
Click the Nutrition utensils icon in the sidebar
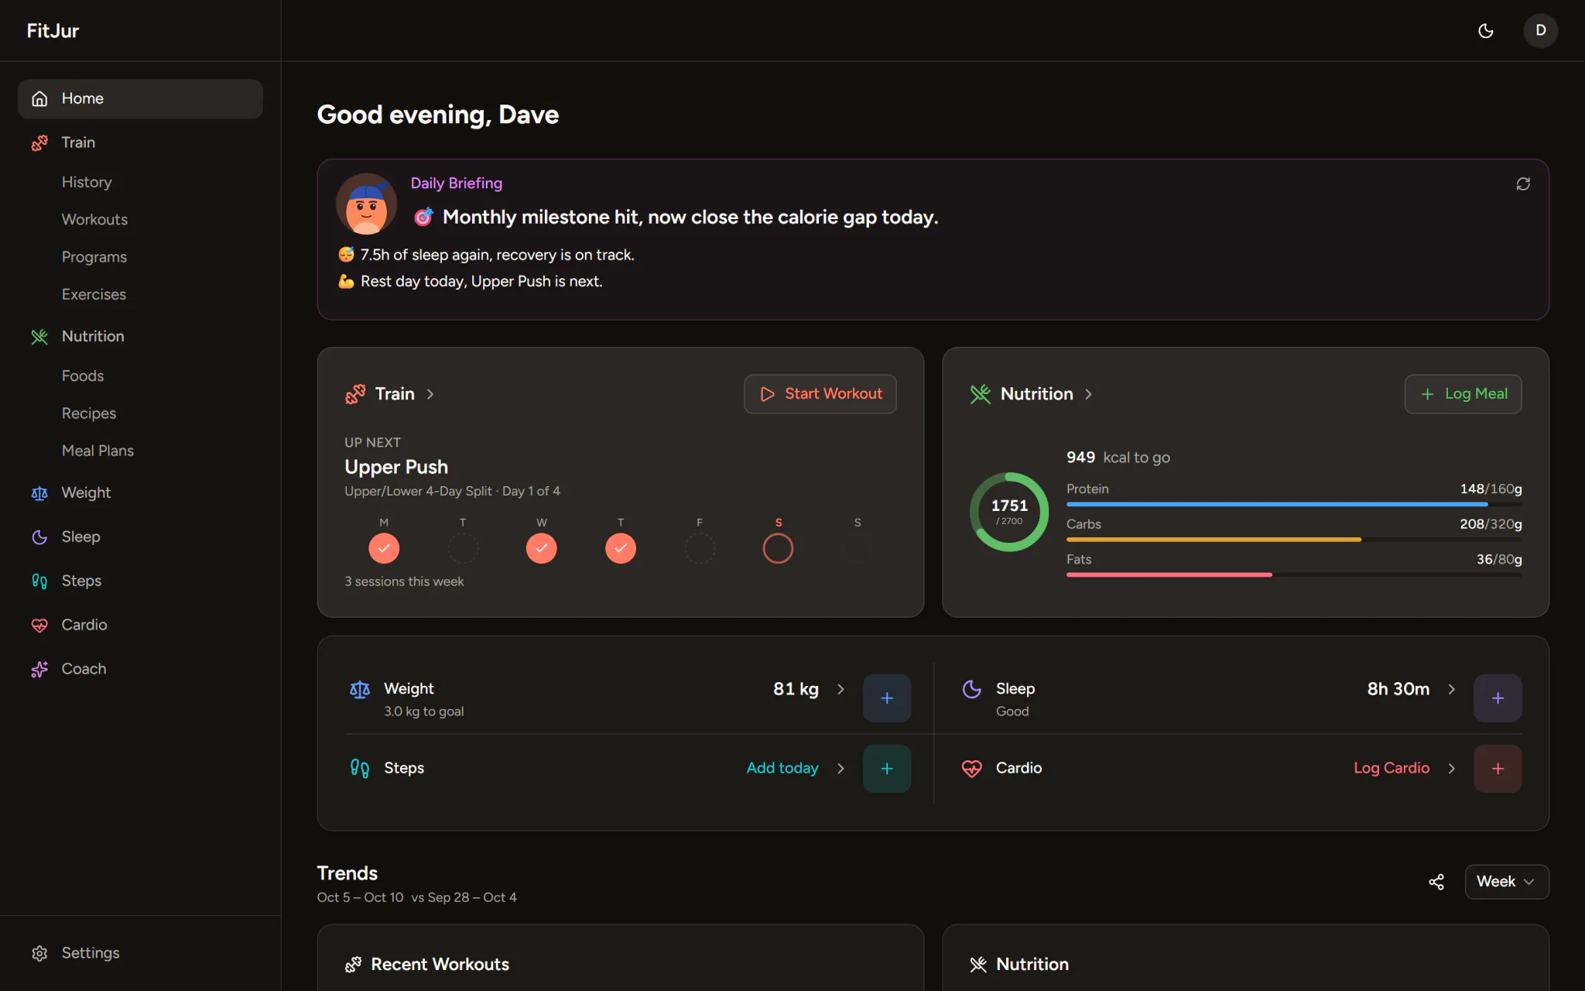pyautogui.click(x=39, y=336)
